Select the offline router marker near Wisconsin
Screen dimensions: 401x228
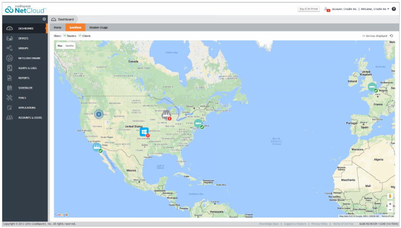[166, 115]
